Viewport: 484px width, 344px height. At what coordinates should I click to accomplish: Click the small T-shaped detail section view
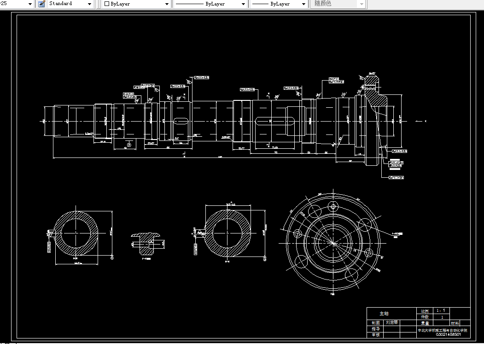[x=145, y=243]
